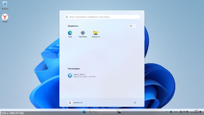The height and width of the screenshot is (115, 204).
Task: Click the Windows Start button on taskbar
Action: 84,112
